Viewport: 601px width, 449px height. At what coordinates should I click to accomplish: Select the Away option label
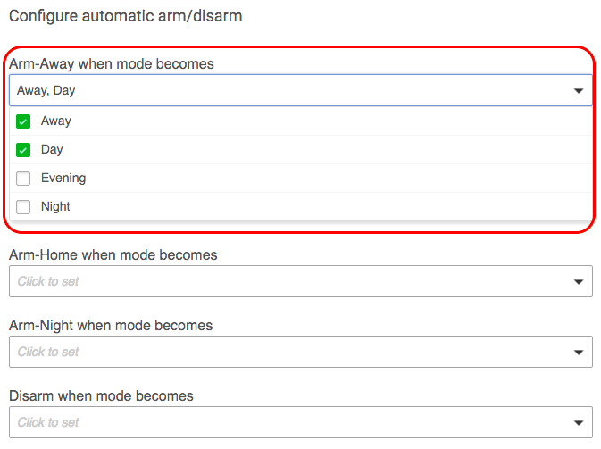tap(56, 121)
